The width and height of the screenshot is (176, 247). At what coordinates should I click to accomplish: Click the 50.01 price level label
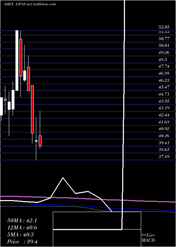point(164,46)
